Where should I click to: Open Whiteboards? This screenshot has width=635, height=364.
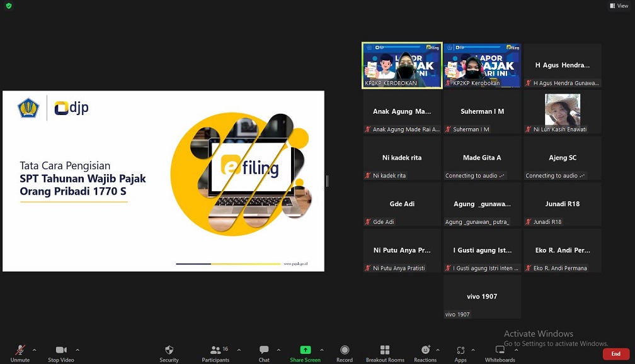pos(500,353)
